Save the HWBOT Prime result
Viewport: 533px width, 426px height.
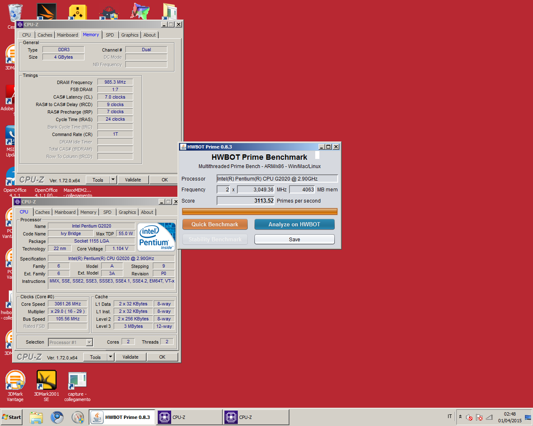[x=294, y=239]
